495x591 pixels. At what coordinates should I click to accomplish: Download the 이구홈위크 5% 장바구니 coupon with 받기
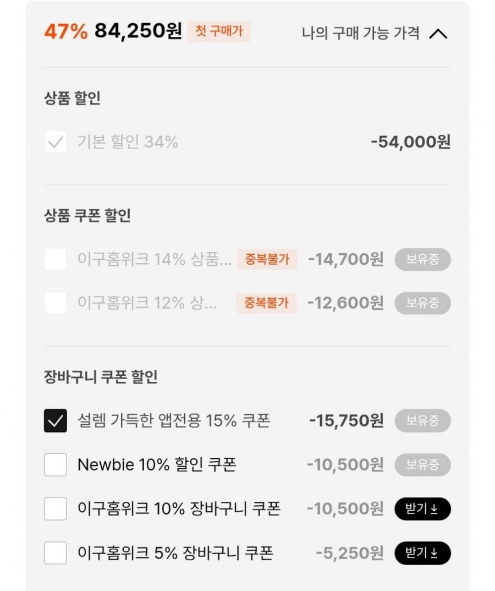pos(422,552)
